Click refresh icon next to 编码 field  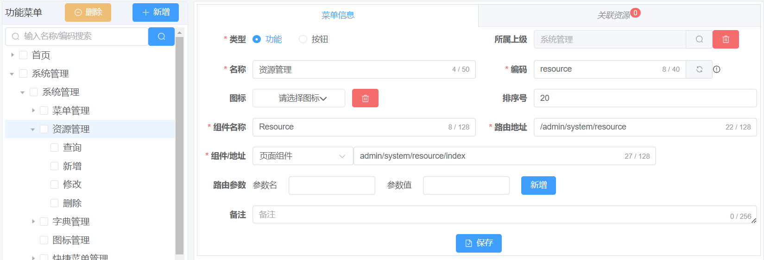[699, 69]
